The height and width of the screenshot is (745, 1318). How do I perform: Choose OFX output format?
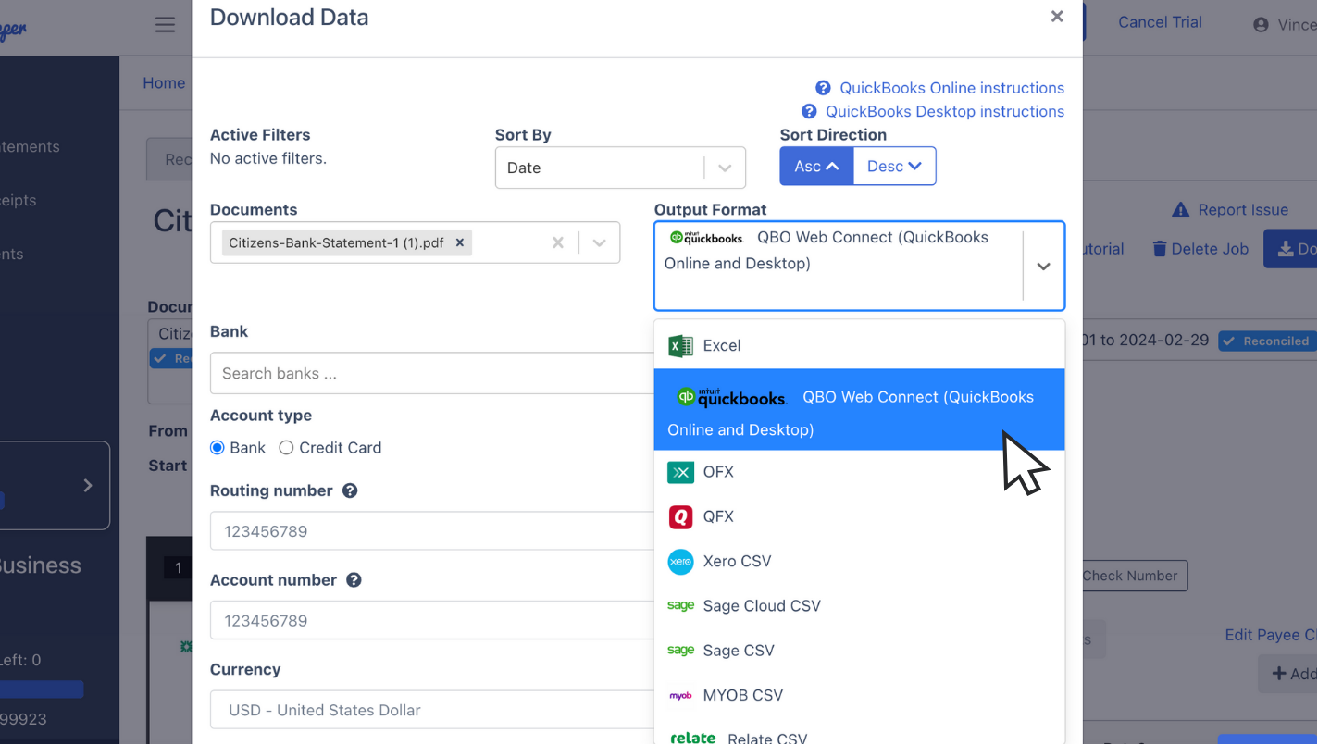click(x=859, y=472)
